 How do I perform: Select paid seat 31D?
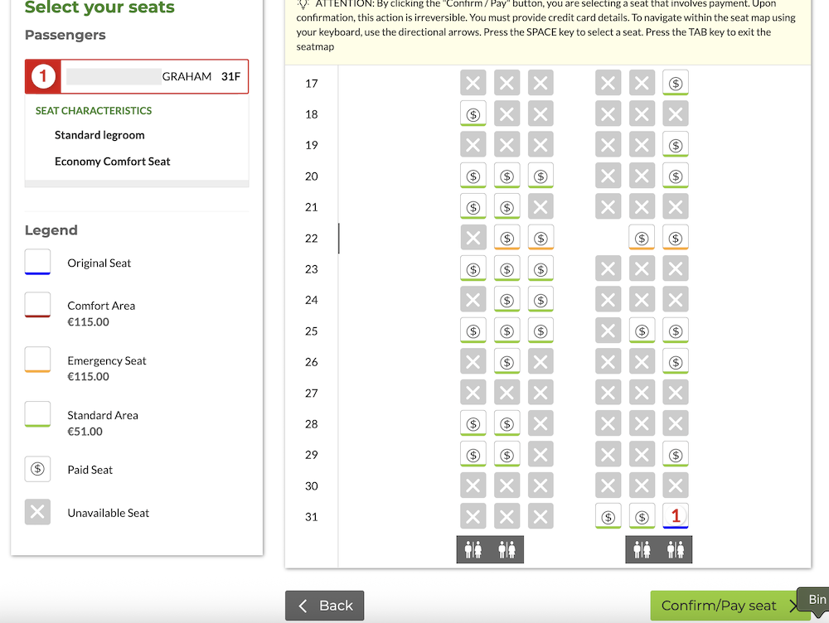click(608, 516)
